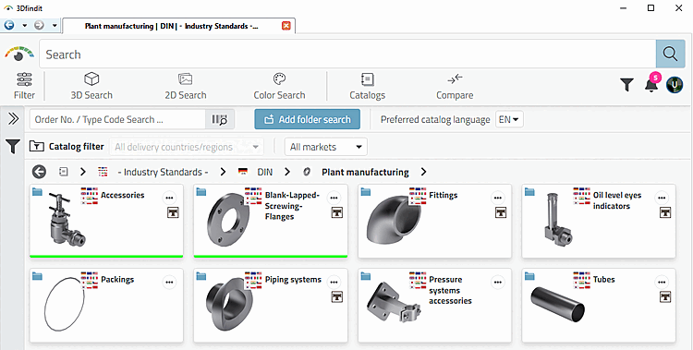Click the funnel icon in left sidebar
Image resolution: width=693 pixels, height=350 pixels.
[13, 146]
